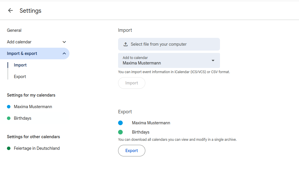The height and width of the screenshot is (183, 299).
Task: Select the Export sub-item in the sidebar
Action: point(20,77)
